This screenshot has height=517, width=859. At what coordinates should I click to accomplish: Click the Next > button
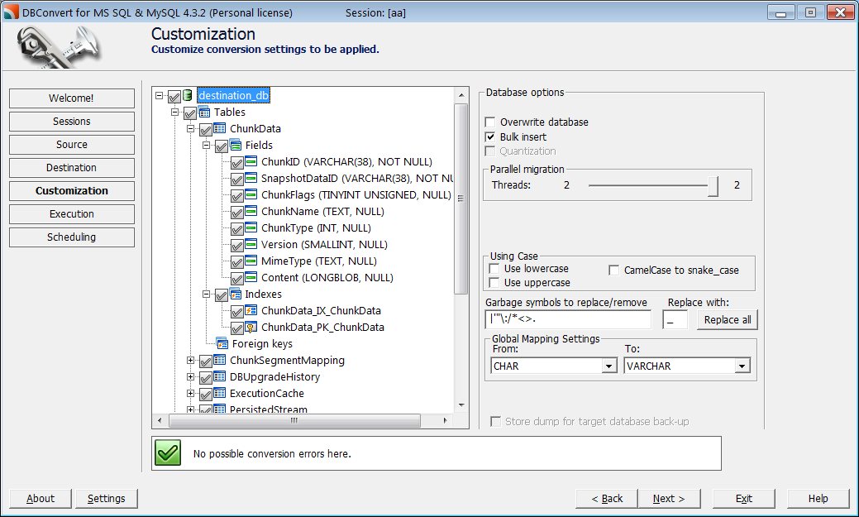click(x=669, y=498)
